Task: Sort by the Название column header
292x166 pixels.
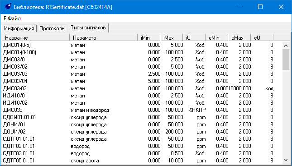Action: 36,37
